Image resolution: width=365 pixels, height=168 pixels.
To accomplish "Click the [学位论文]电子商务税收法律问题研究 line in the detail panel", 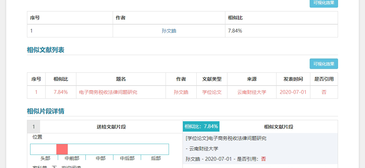I will click(x=226, y=138).
